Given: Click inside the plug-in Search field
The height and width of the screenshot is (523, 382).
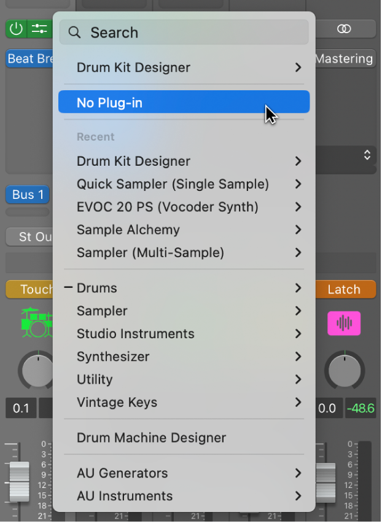Looking at the screenshot, I should pos(184,32).
